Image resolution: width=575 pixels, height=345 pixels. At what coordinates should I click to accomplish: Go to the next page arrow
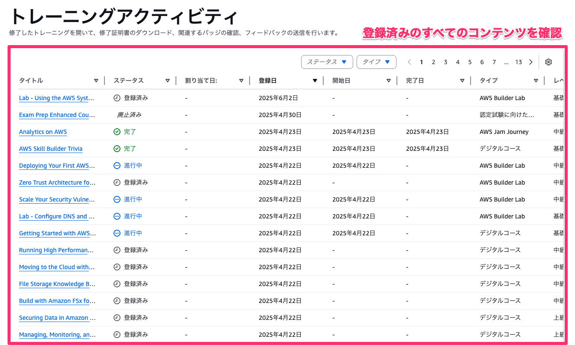(531, 62)
